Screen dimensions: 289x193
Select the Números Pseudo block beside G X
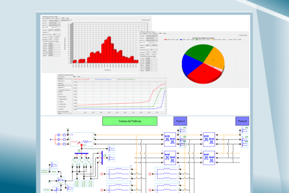(x=45, y=172)
